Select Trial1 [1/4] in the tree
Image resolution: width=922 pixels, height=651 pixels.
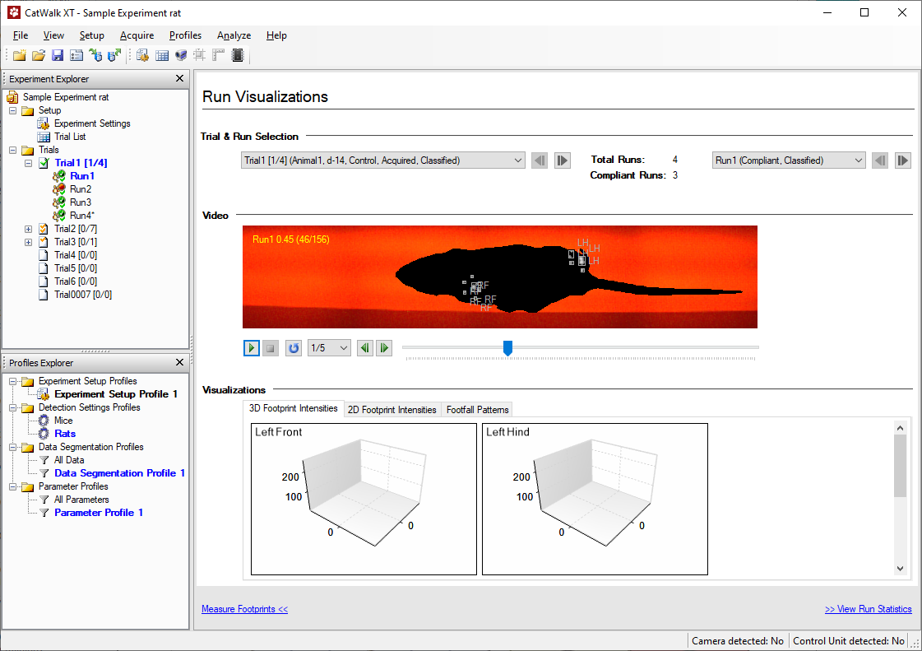(81, 163)
